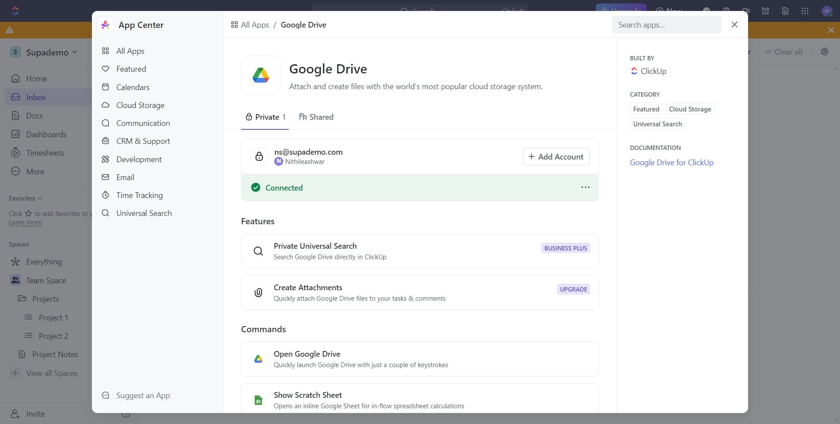This screenshot has height=424, width=840.
Task: Open the options menu on the Connected account row
Action: (586, 188)
